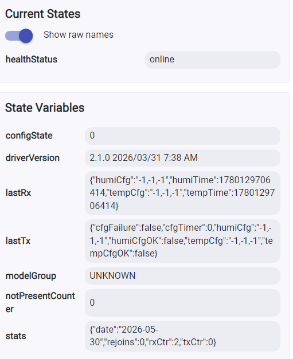This screenshot has height=359, width=293.
Task: Click the configState label
Action: pos(29,136)
